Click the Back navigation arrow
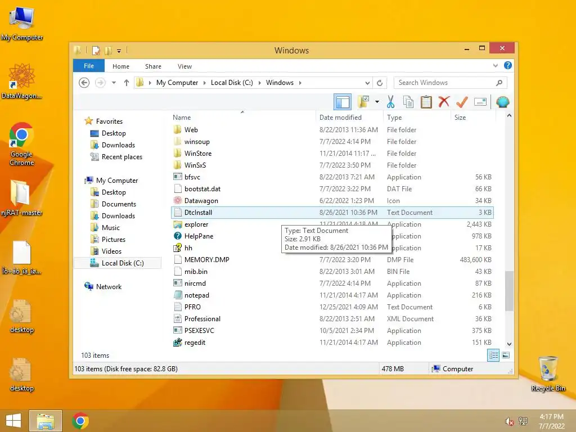The width and height of the screenshot is (576, 432). (x=84, y=83)
